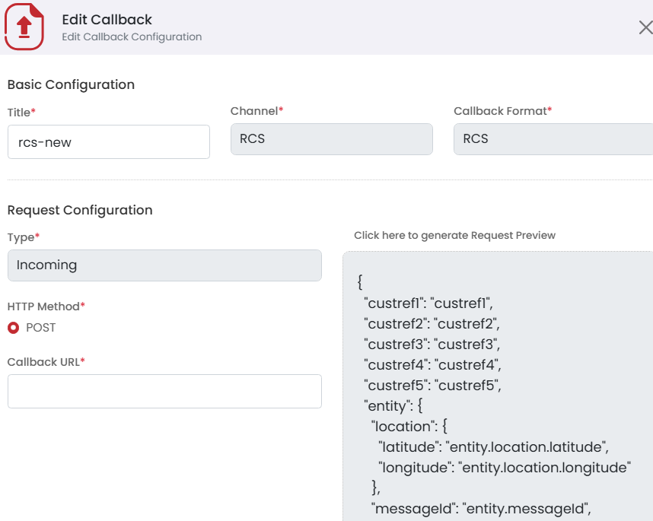Viewport: 653px width, 521px height.
Task: Close the Edit Callback dialog
Action: 645,27
